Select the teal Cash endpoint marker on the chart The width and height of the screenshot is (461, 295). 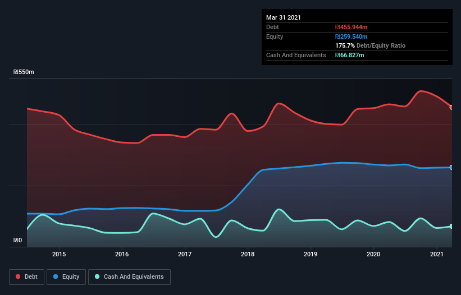(451, 227)
